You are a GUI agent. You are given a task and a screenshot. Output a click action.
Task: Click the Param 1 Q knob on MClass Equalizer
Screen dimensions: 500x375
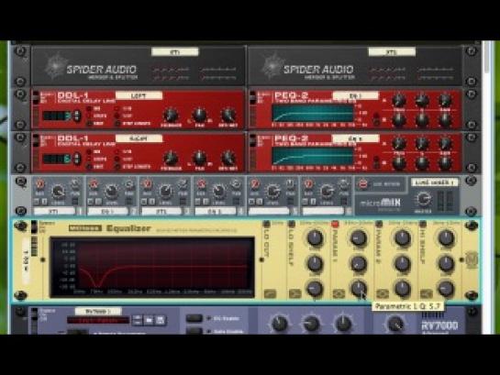359,288
